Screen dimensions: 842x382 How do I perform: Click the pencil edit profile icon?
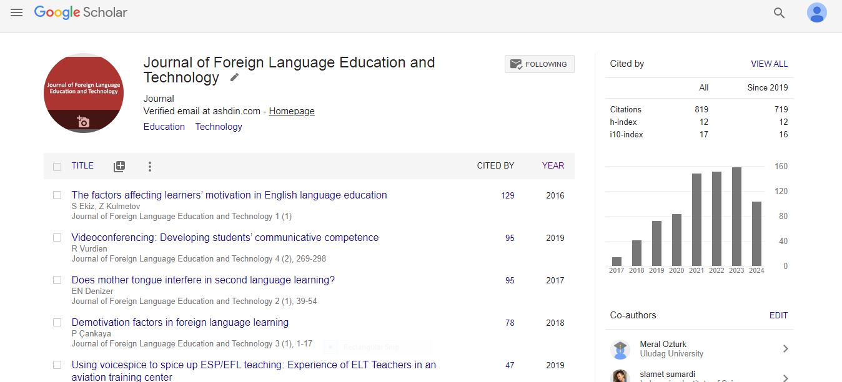(234, 77)
